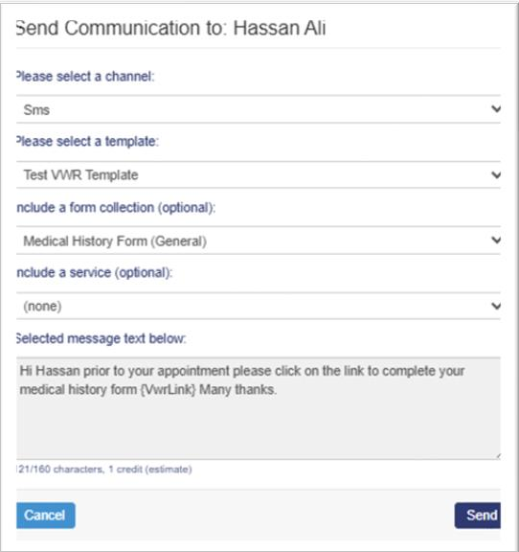Click the 'Send Communication to: Hassan Ali' heading
Image resolution: width=519 pixels, height=552 pixels.
(x=171, y=28)
